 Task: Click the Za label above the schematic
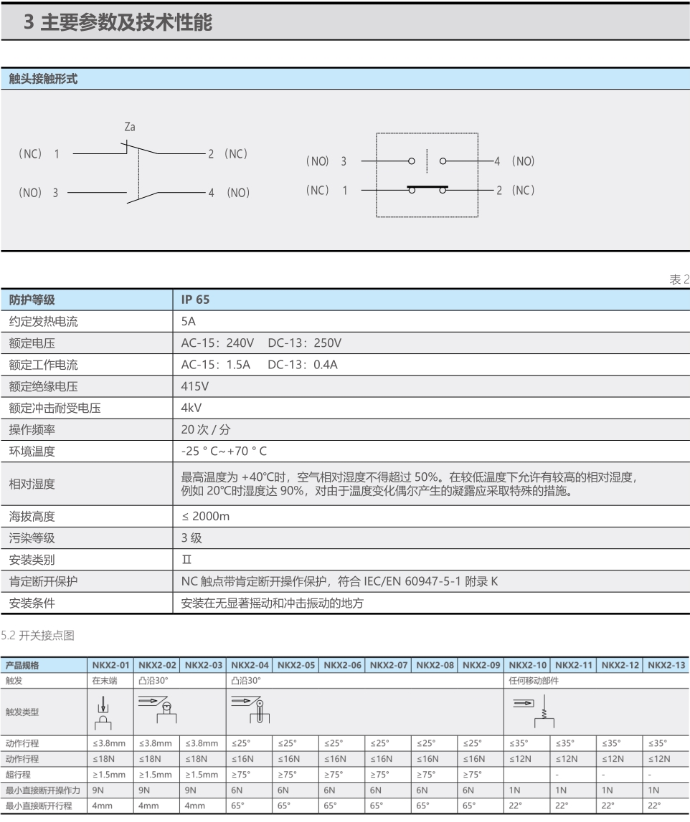pos(130,127)
